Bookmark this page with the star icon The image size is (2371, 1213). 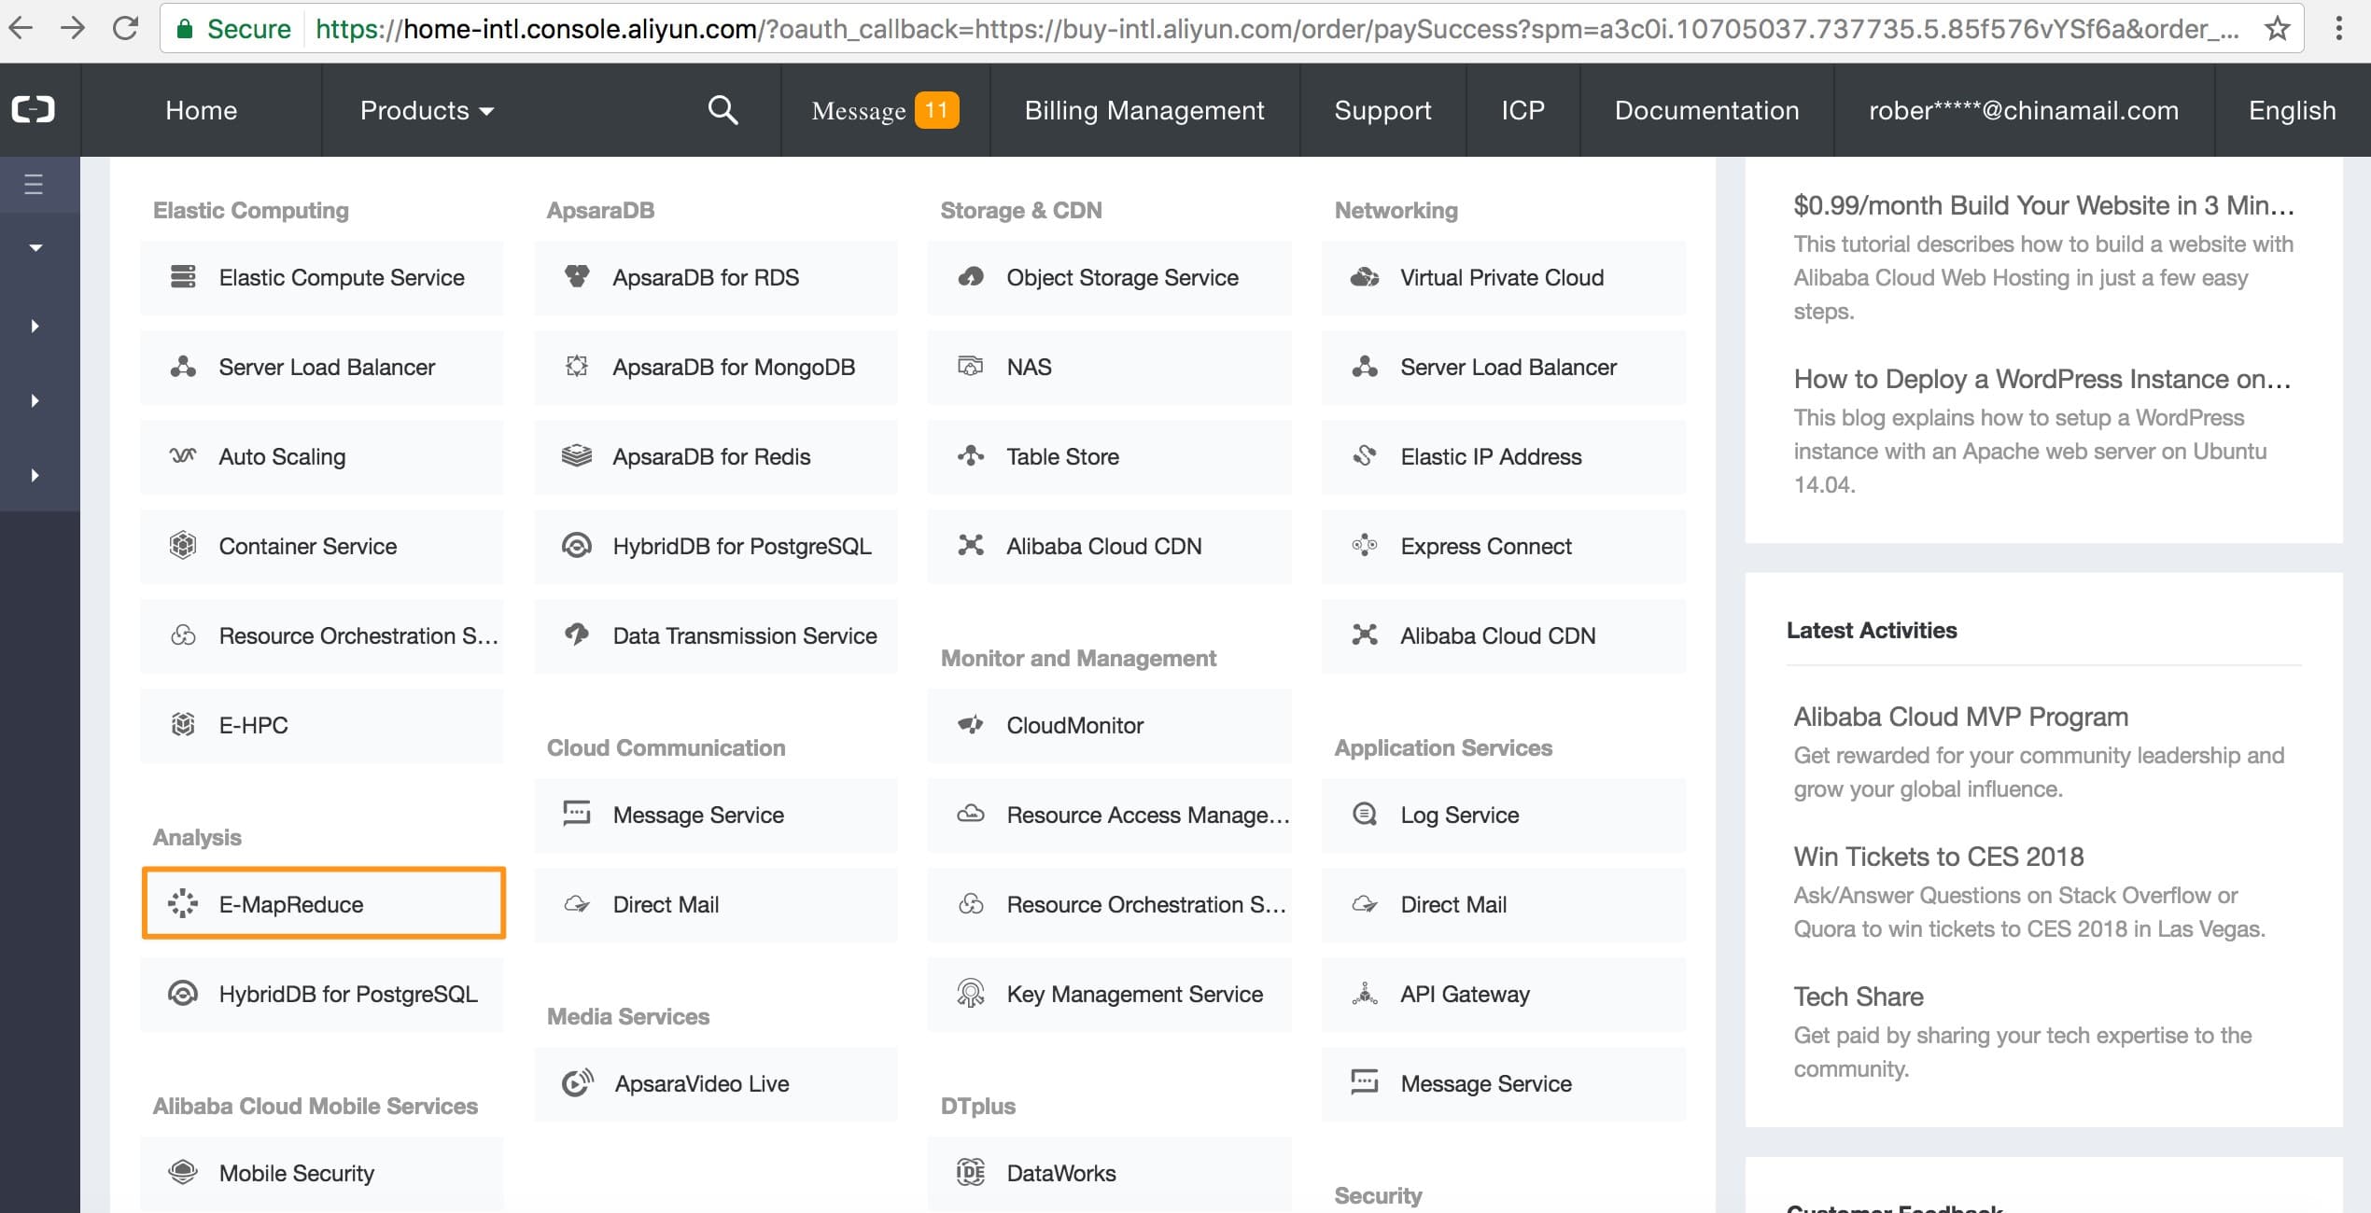pyautogui.click(x=2278, y=29)
